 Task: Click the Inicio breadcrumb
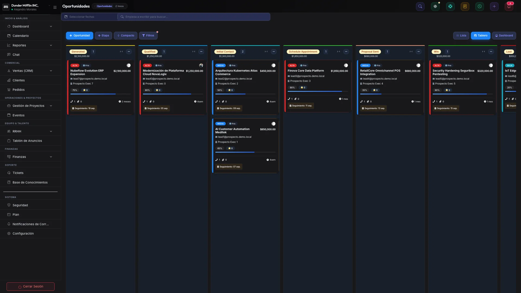pos(119,6)
